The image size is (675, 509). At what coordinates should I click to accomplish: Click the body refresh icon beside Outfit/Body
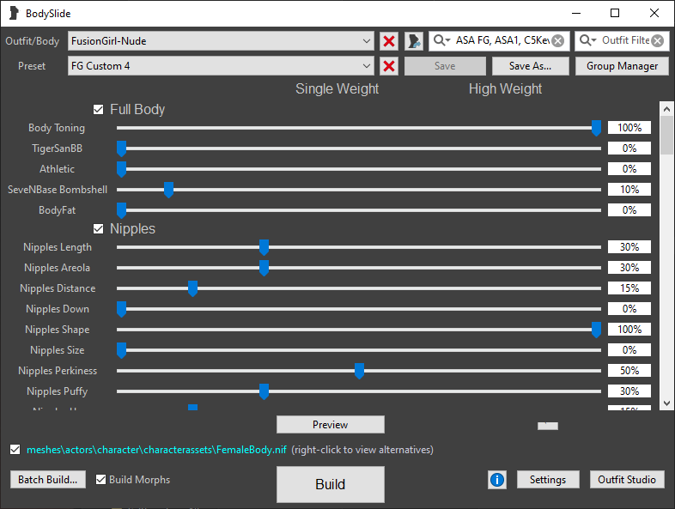(x=414, y=41)
